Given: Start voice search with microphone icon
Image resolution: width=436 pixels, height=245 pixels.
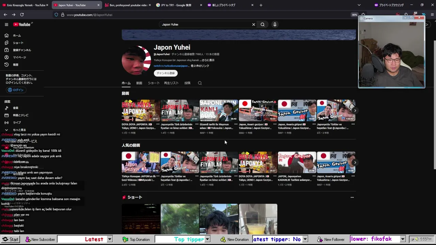Looking at the screenshot, I should 275,24.
